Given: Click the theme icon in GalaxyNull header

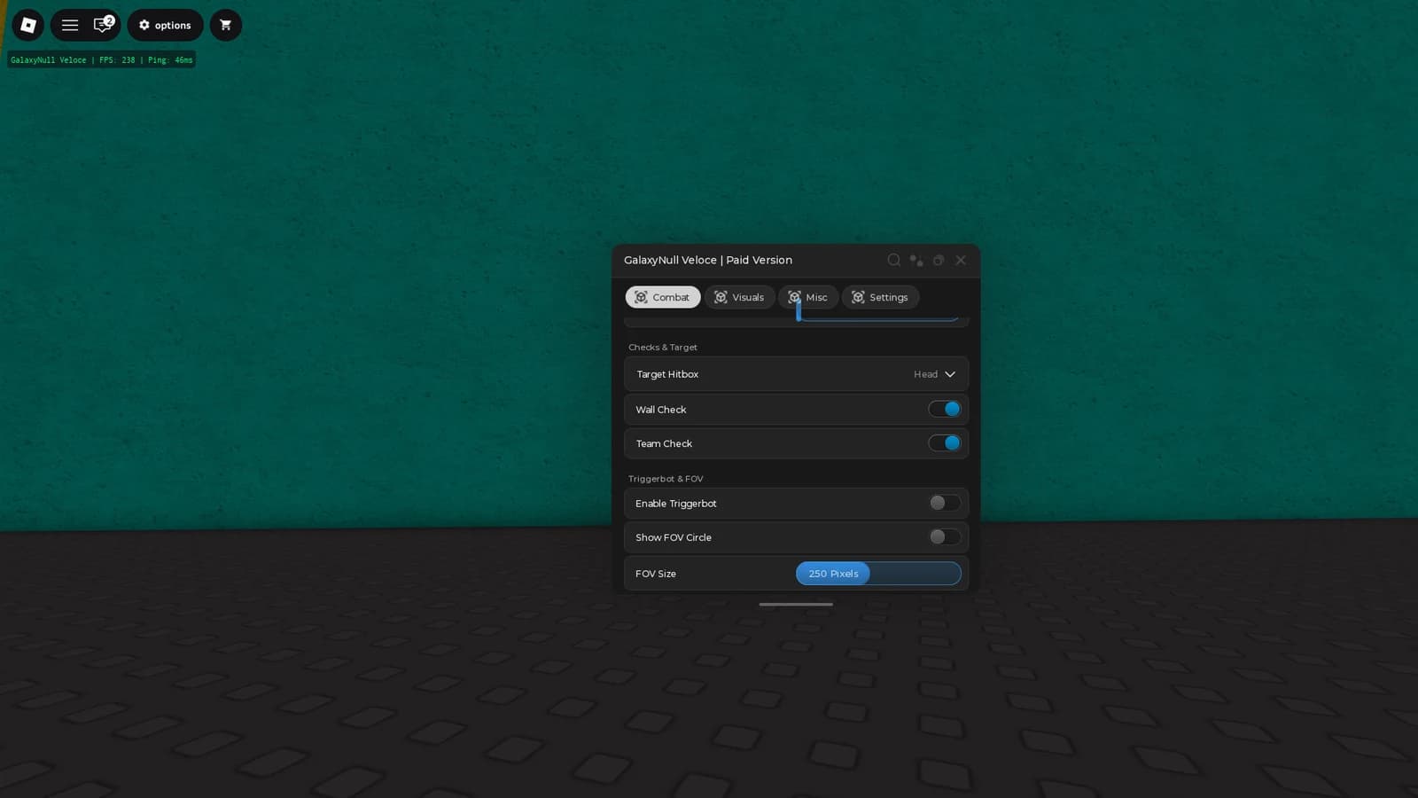Looking at the screenshot, I should click(x=916, y=260).
